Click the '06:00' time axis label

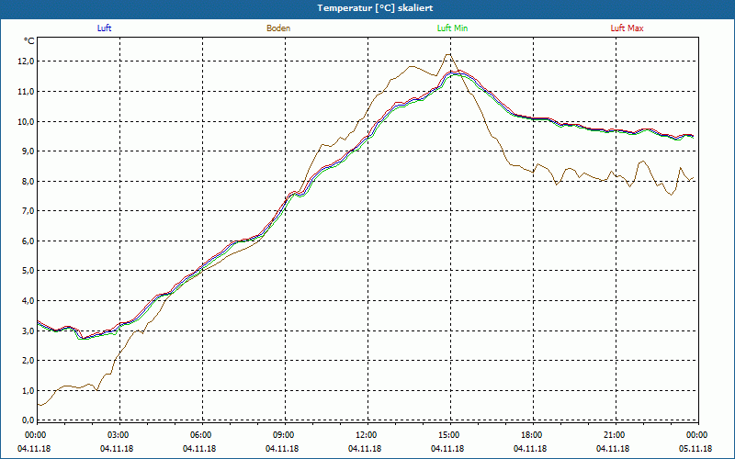[201, 435]
